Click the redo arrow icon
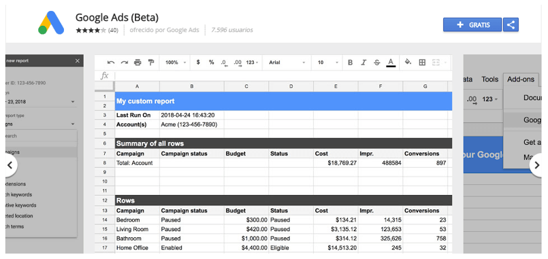This screenshot has height=259, width=548. (125, 63)
